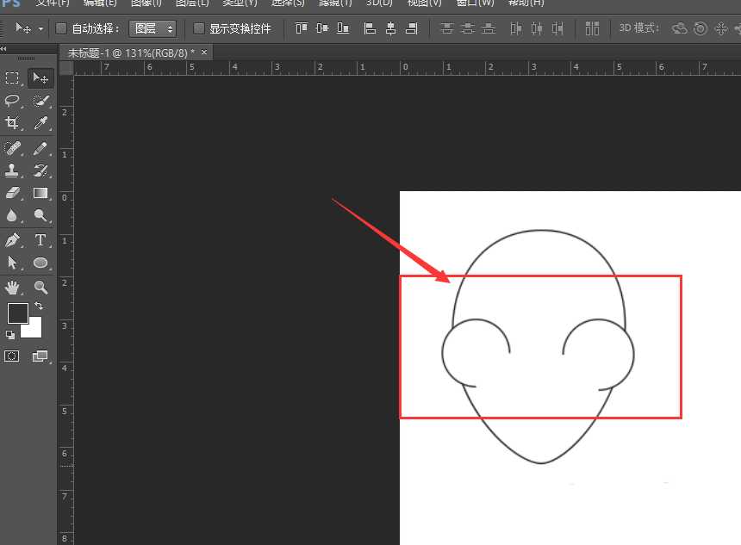
Task: Select the Move tool
Action: [40, 77]
